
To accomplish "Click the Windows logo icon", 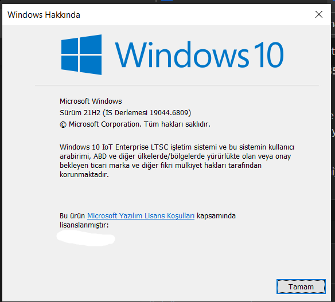I will [81, 54].
